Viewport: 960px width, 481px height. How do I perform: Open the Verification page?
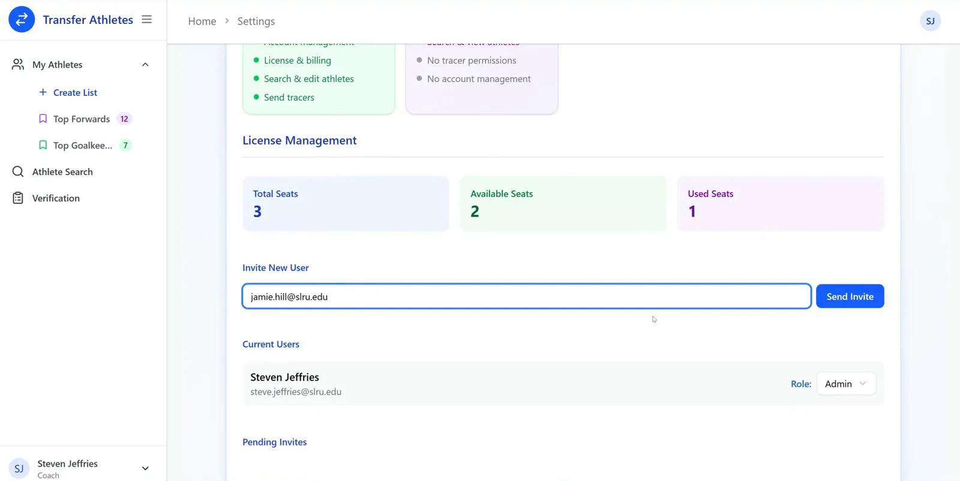coord(56,198)
